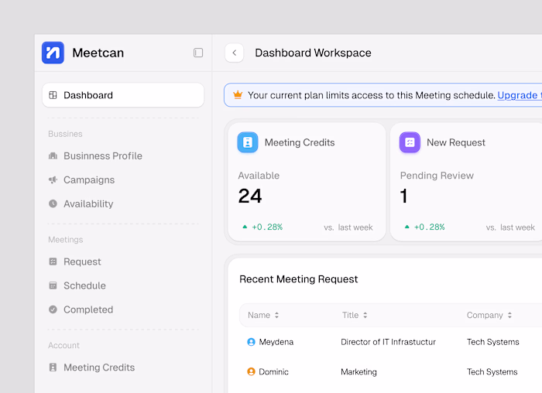The image size is (542, 393).
Task: Click the green up-arrow on New Request card
Action: click(x=406, y=227)
